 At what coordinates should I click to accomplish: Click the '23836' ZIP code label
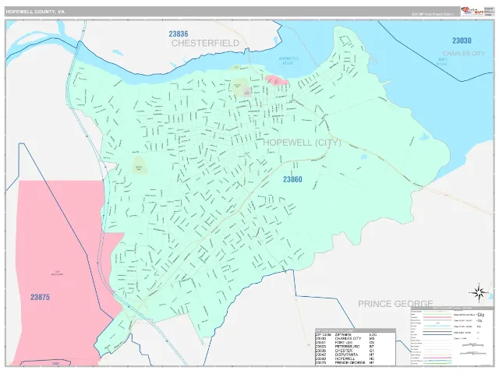point(179,34)
